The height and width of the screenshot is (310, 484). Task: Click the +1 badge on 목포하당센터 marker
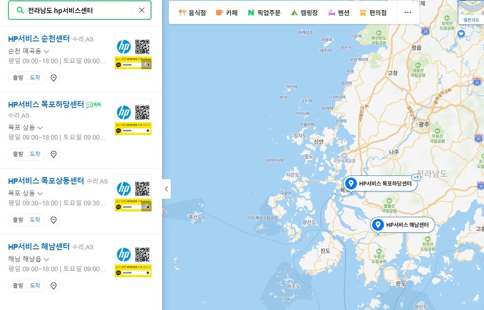pyautogui.click(x=416, y=177)
